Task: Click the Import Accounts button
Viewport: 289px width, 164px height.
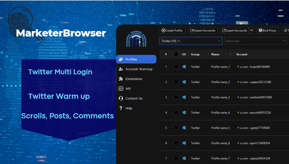Action: click(x=203, y=31)
